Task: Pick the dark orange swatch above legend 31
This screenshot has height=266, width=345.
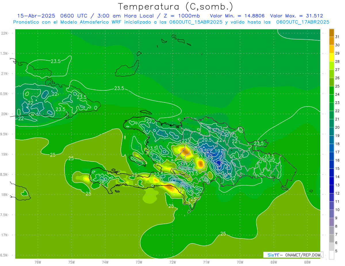Action: point(331,33)
